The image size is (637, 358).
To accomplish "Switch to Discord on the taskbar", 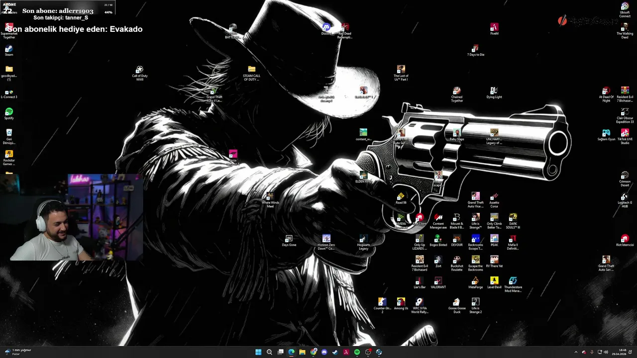I will 324,352.
